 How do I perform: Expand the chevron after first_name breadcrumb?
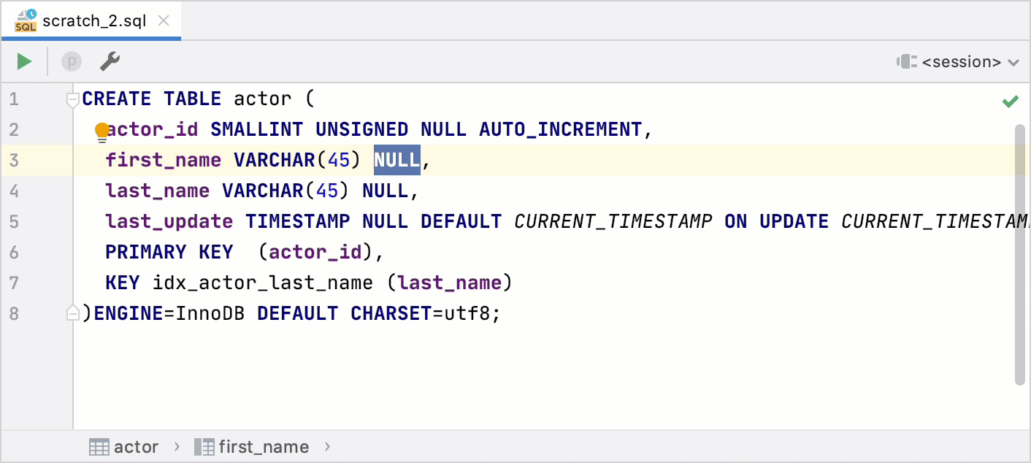[x=326, y=446]
